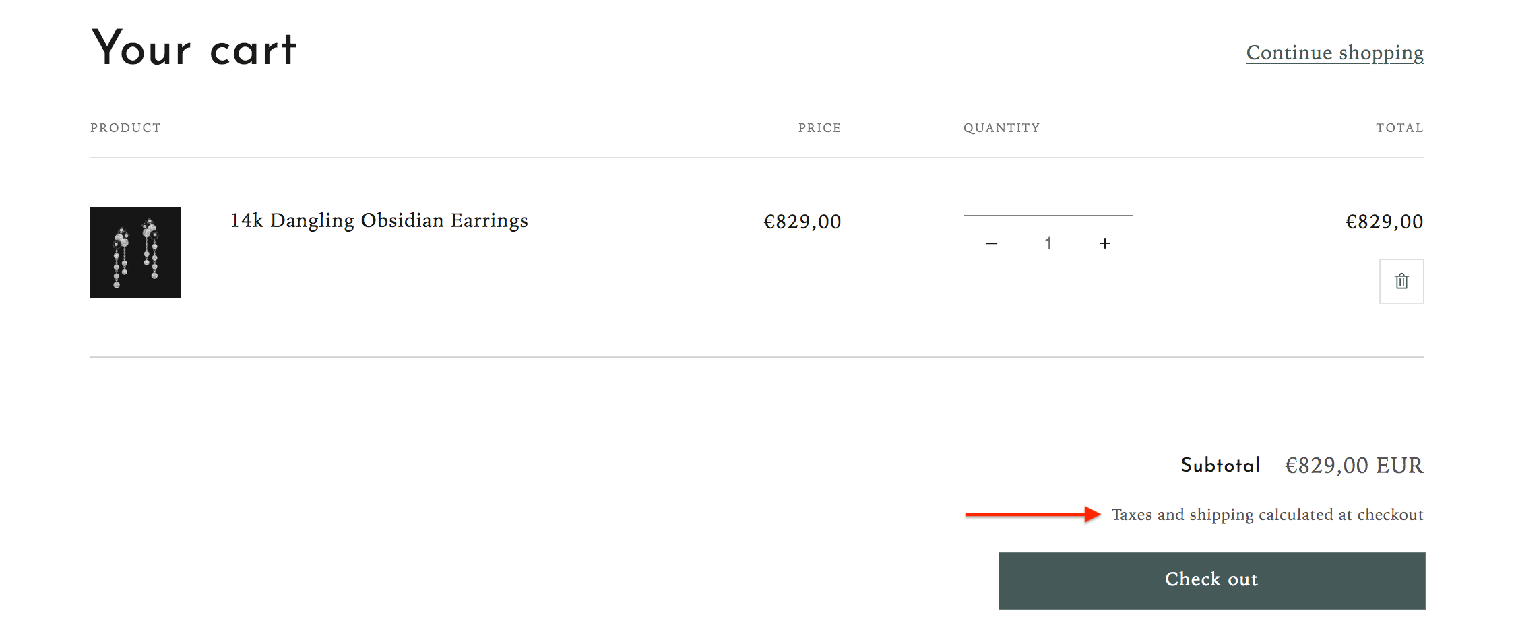Image resolution: width=1516 pixels, height=636 pixels.
Task: Click the subtotal amount in EUR
Action: (1354, 466)
